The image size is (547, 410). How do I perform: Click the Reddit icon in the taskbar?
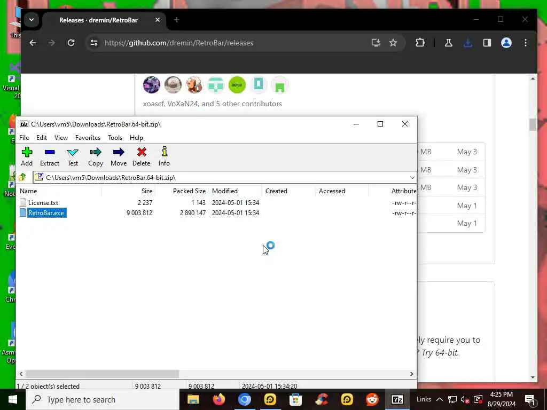point(372,399)
